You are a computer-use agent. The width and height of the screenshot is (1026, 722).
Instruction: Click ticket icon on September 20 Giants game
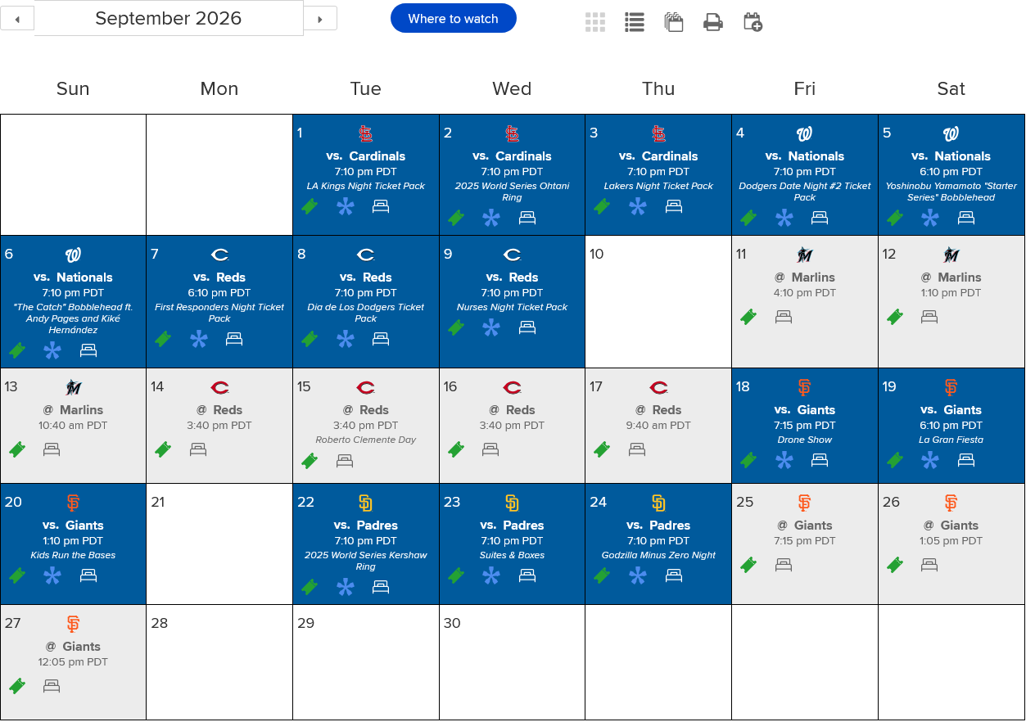17,576
